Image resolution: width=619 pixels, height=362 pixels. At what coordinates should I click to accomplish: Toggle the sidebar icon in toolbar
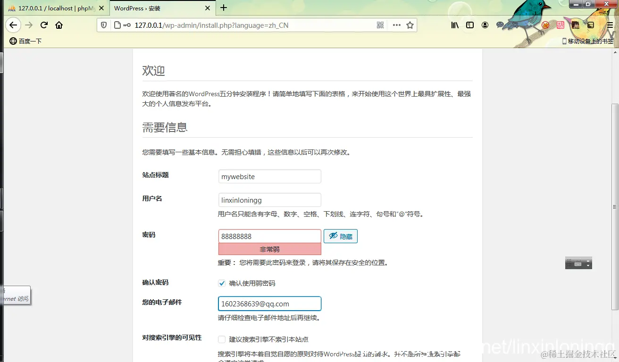470,25
